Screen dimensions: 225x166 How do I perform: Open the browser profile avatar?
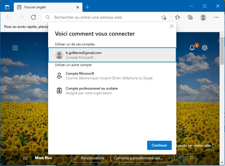click(203, 17)
